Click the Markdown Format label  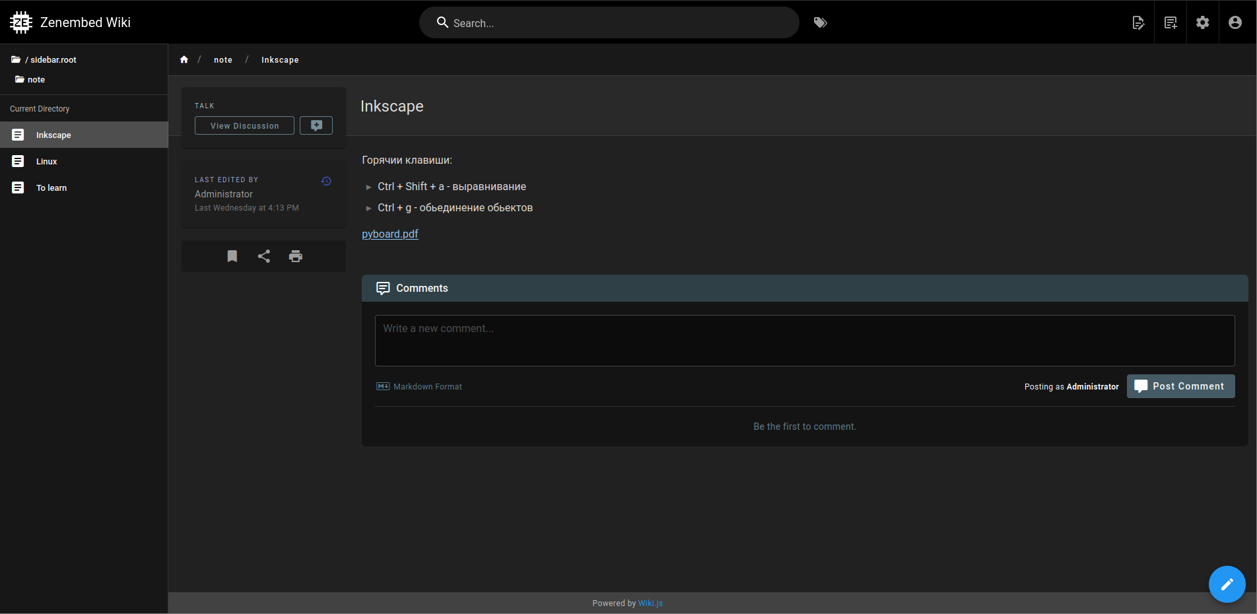[428, 387]
